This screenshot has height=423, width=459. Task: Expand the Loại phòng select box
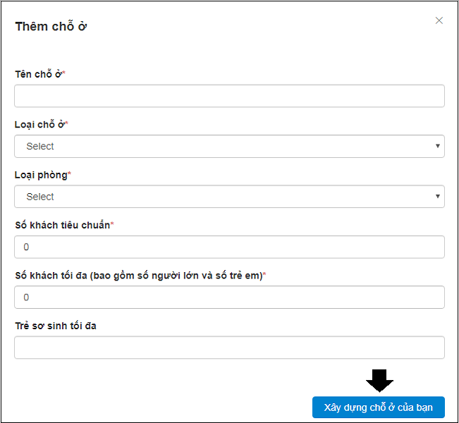[229, 197]
